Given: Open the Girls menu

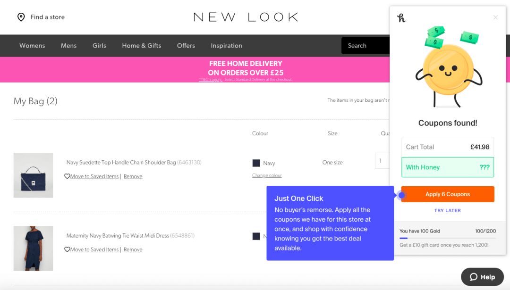Looking at the screenshot, I should point(99,45).
